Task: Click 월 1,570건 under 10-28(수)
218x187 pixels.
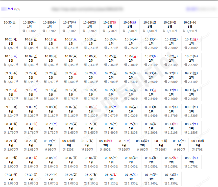Action: [49, 31]
